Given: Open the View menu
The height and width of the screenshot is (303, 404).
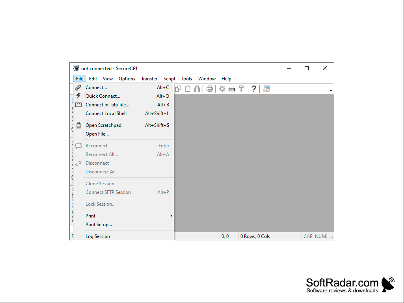Looking at the screenshot, I should [x=108, y=79].
